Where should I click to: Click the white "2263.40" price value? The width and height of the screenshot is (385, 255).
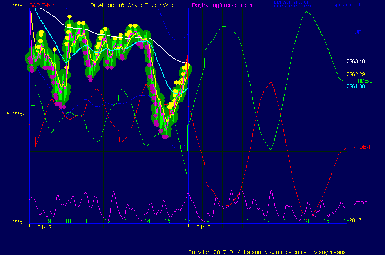click(x=356, y=62)
